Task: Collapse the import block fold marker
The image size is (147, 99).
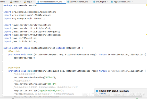Action: (x=3, y=12)
